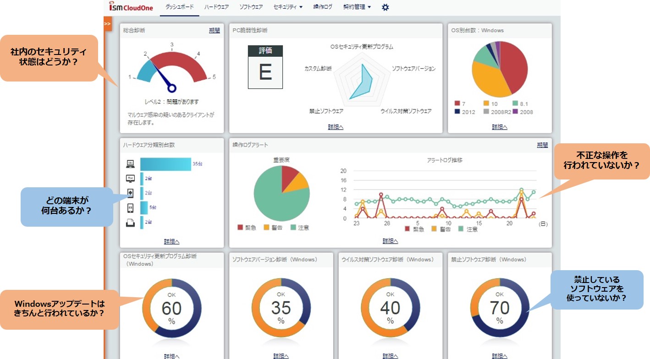Expand the collapsed side panel with >> arrow
Image resolution: width=650 pixels, height=359 pixels.
[107, 24]
